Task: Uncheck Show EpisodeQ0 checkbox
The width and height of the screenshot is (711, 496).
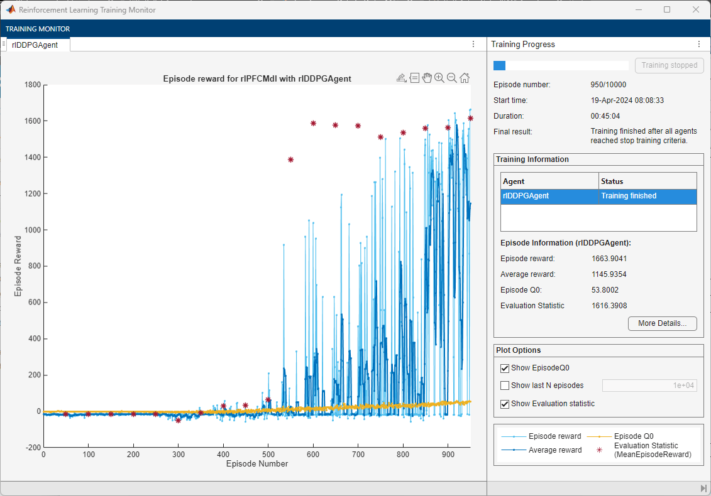Action: 505,369
